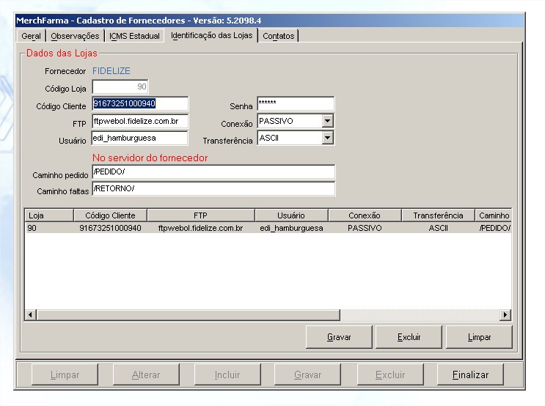Image resolution: width=545 pixels, height=406 pixels.
Task: Edit the Caminho faltas field
Action: pos(213,189)
